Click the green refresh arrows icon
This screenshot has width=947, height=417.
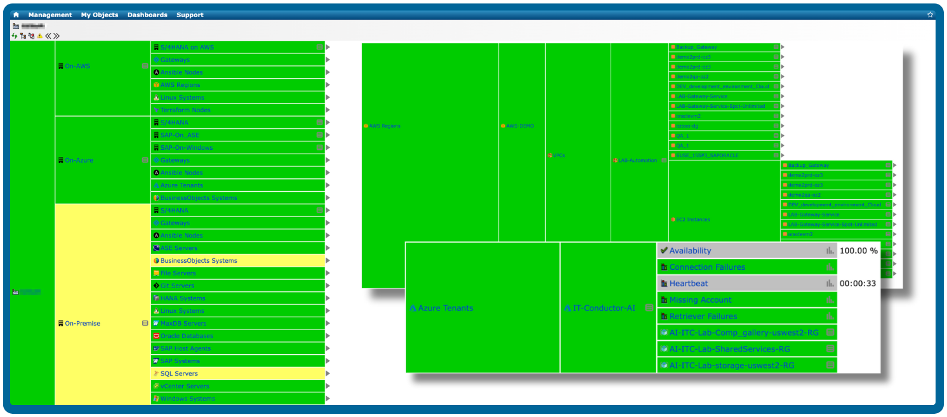click(x=15, y=36)
